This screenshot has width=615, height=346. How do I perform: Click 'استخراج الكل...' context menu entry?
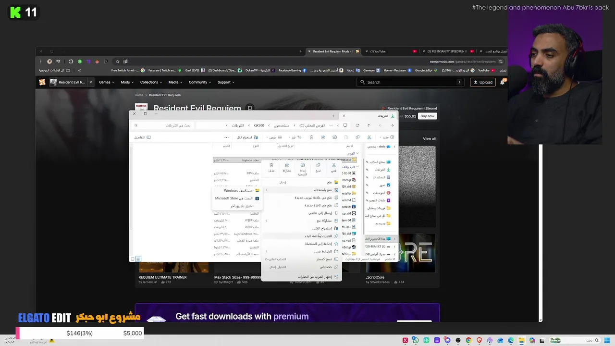tap(302, 228)
